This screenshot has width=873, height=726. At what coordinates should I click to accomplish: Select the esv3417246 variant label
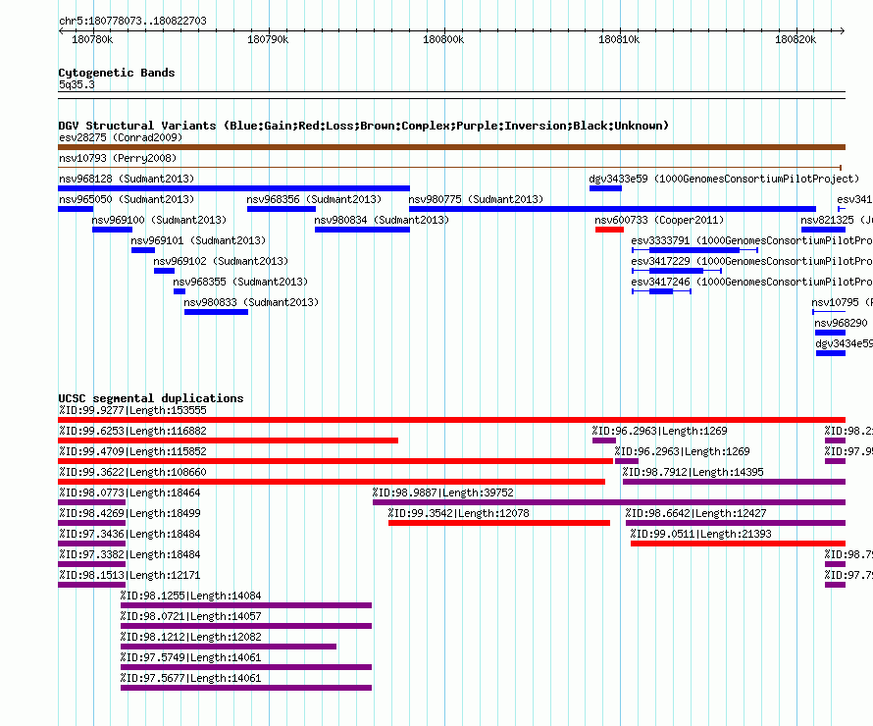tap(751, 282)
